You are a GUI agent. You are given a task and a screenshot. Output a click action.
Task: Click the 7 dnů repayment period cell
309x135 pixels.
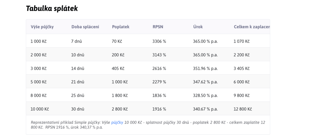(77, 41)
